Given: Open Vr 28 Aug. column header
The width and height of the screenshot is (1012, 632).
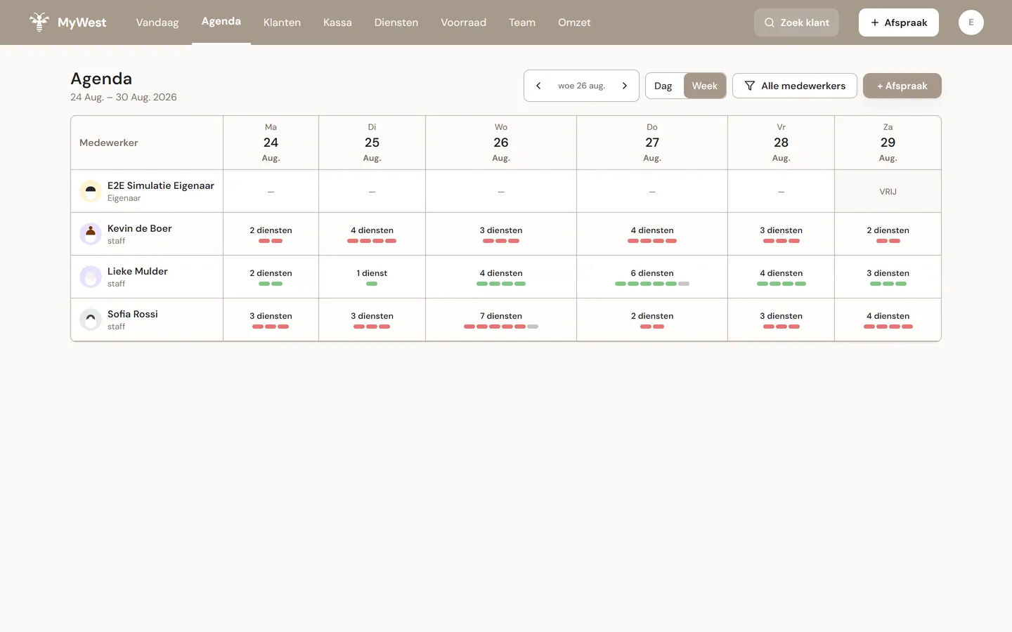Looking at the screenshot, I should 781,143.
